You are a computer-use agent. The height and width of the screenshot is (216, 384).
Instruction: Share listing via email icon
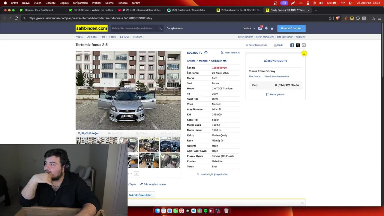pos(304,45)
